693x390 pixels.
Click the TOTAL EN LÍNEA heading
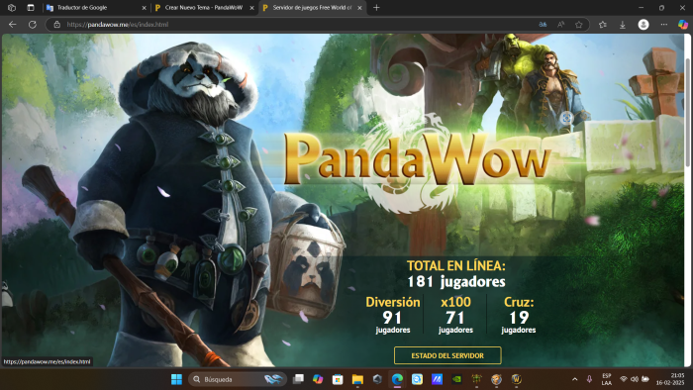pyautogui.click(x=456, y=266)
